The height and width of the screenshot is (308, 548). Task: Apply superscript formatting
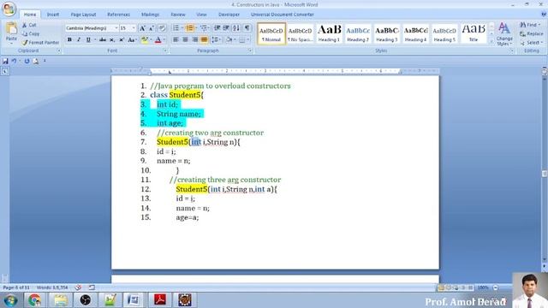click(x=122, y=40)
